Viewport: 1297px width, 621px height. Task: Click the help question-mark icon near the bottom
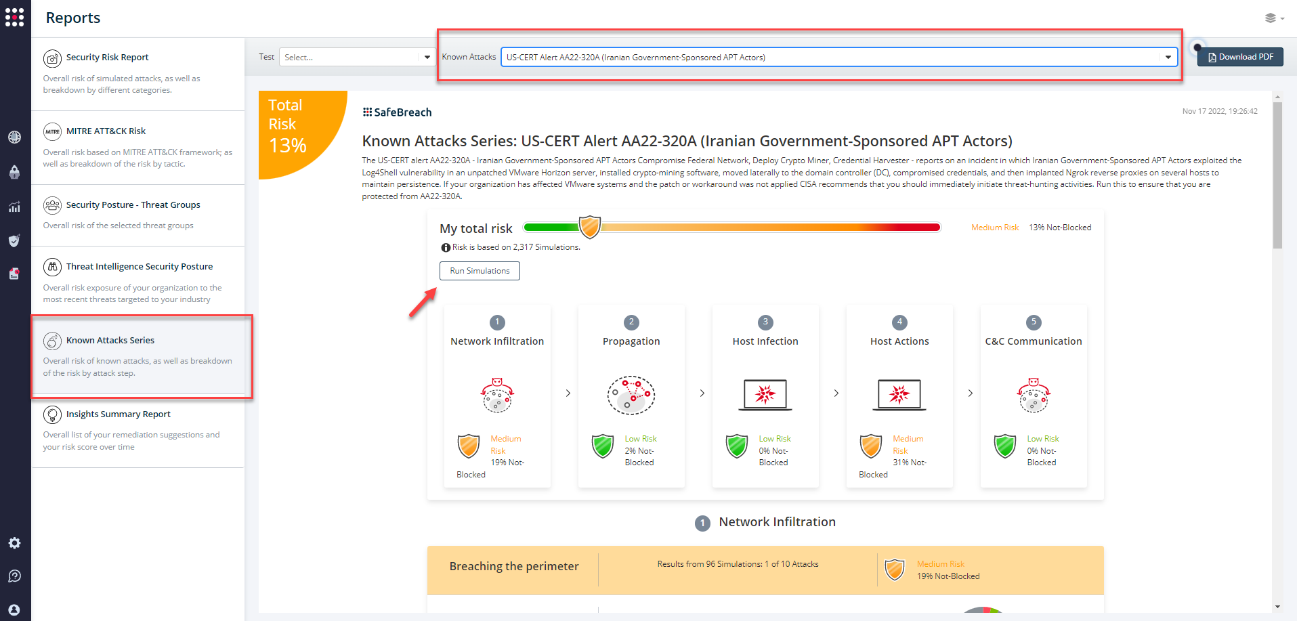click(14, 576)
